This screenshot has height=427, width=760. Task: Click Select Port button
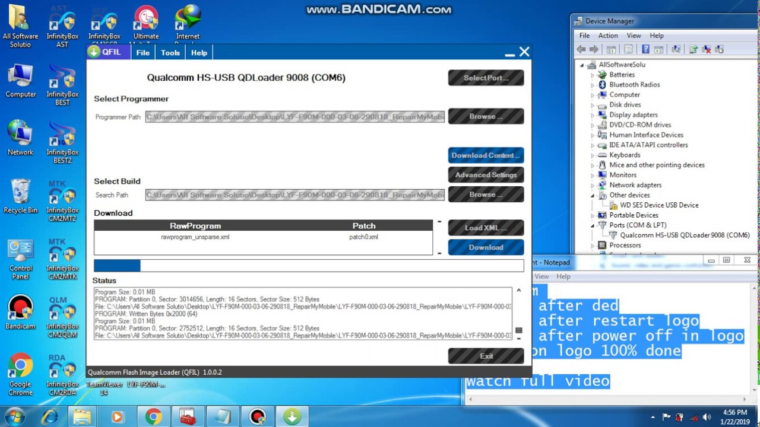(x=486, y=78)
